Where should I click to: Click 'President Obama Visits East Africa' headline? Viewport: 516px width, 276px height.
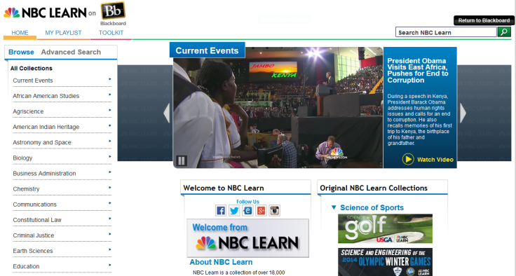click(x=418, y=70)
